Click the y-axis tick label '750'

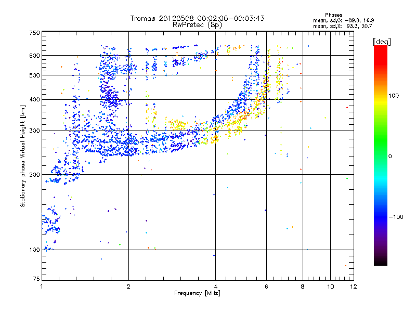(34, 33)
